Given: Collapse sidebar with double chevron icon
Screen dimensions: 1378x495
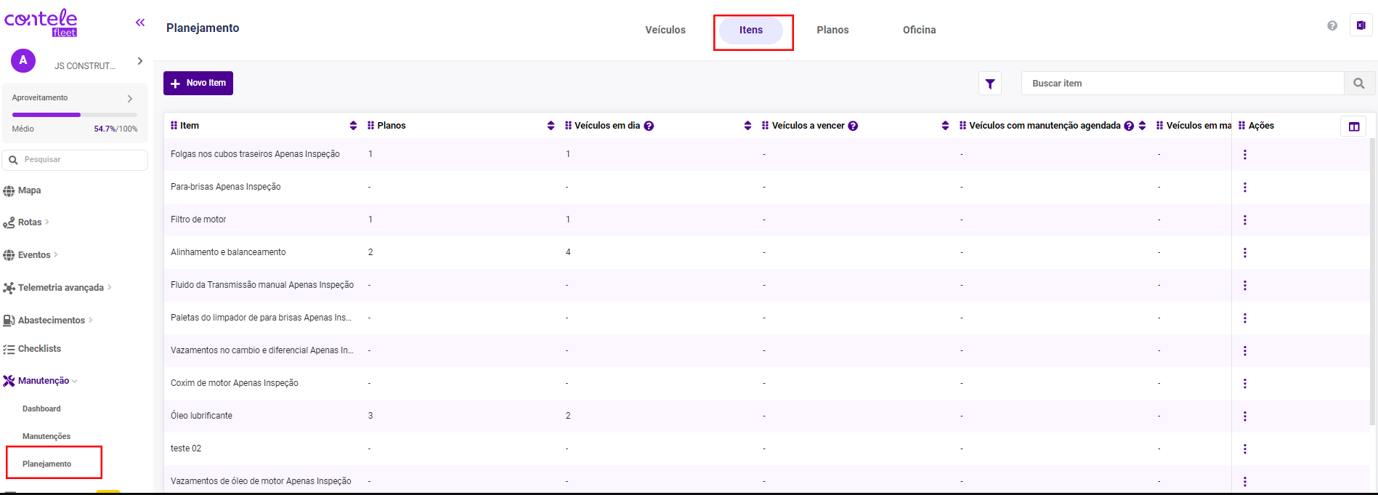Looking at the screenshot, I should click(x=140, y=23).
